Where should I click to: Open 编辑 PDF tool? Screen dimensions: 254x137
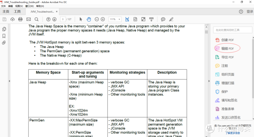coord(224,49)
